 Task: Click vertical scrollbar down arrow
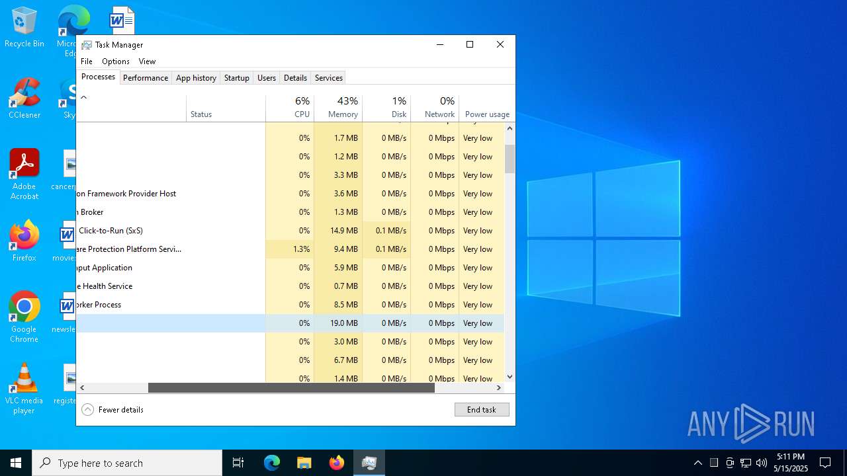[510, 377]
